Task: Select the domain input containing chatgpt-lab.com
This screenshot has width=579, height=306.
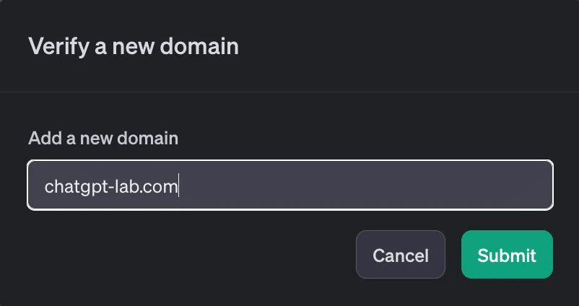Action: [x=290, y=185]
